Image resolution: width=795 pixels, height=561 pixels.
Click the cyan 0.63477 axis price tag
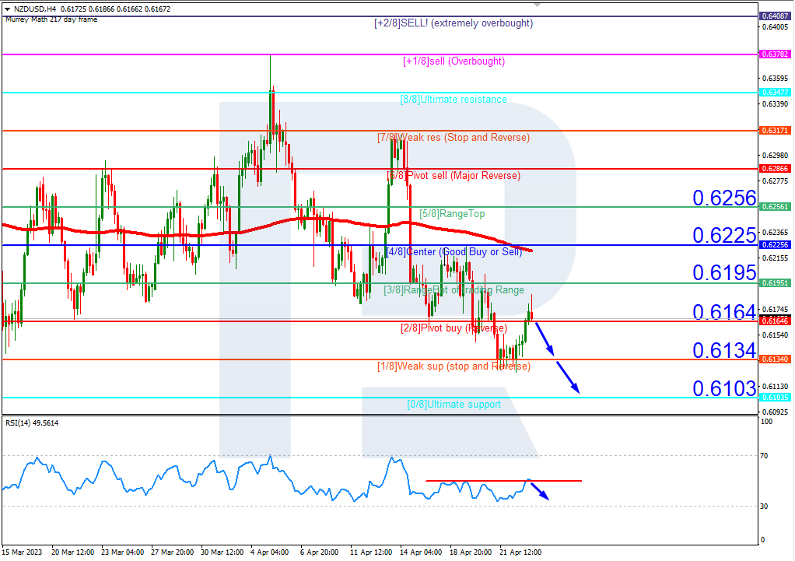[x=775, y=93]
